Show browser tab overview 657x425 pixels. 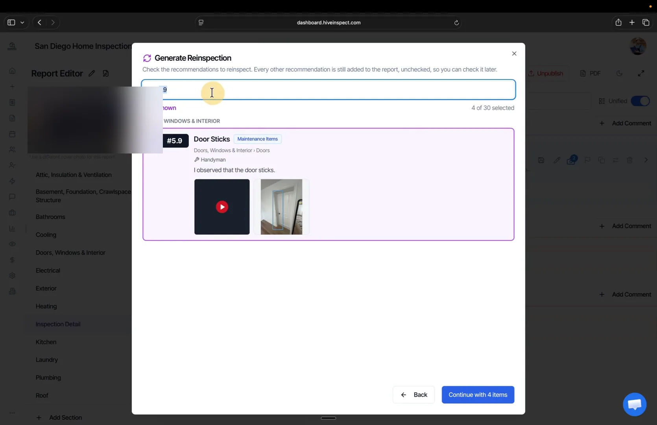(646, 22)
